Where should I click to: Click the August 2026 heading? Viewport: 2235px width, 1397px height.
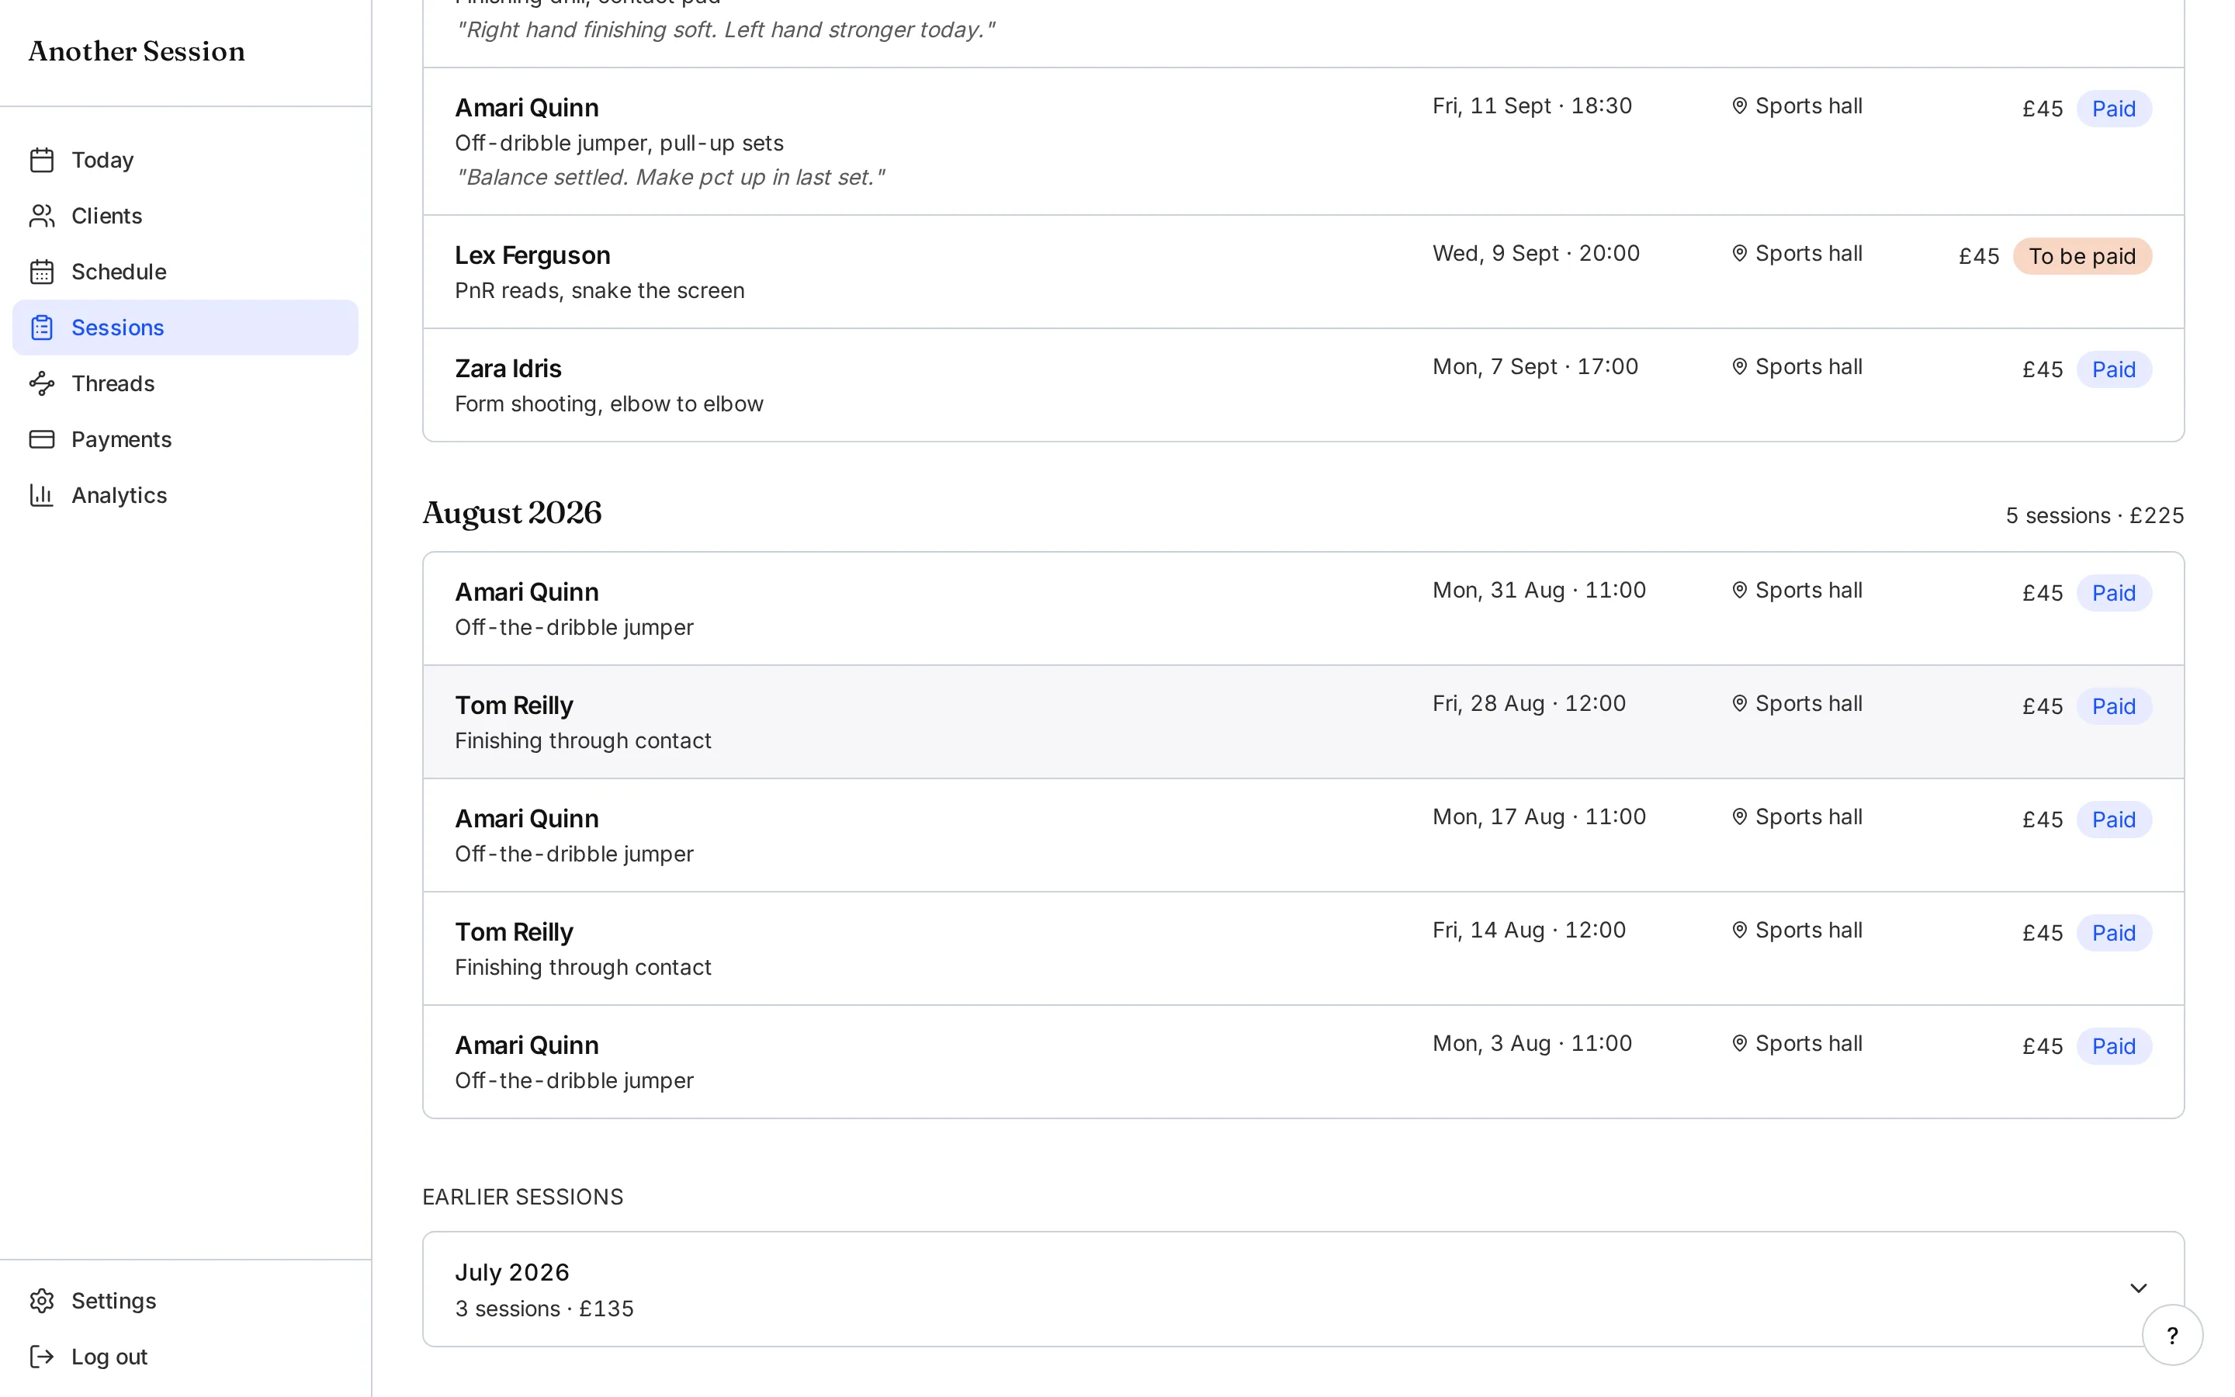511,514
